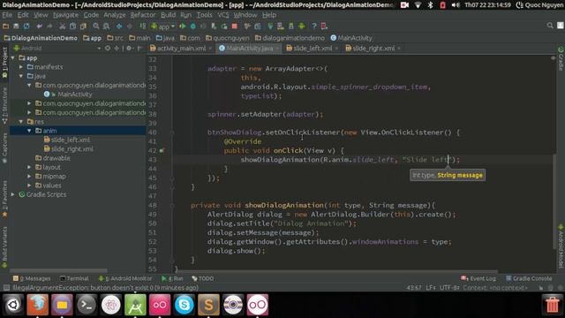
Task: Click DialogAnimationDemo in the breadcrumb bar
Action: (x=41, y=38)
